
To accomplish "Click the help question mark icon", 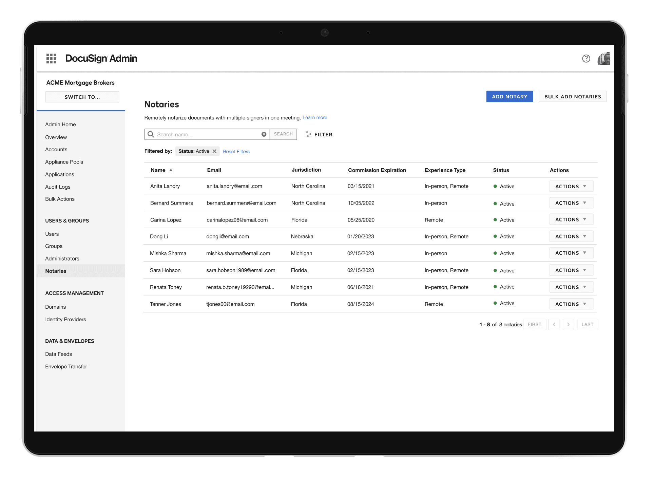I will pyautogui.click(x=586, y=59).
